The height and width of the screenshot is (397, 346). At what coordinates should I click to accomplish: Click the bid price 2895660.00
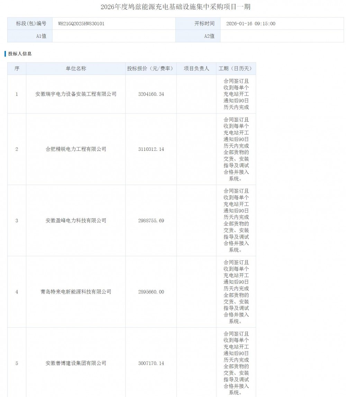[x=151, y=292]
